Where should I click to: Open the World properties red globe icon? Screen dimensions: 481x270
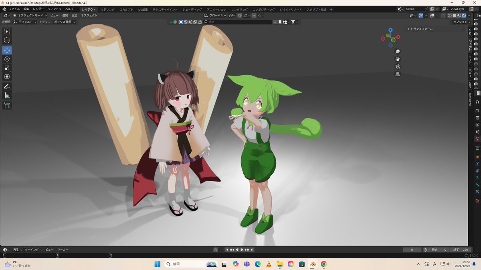(477, 139)
